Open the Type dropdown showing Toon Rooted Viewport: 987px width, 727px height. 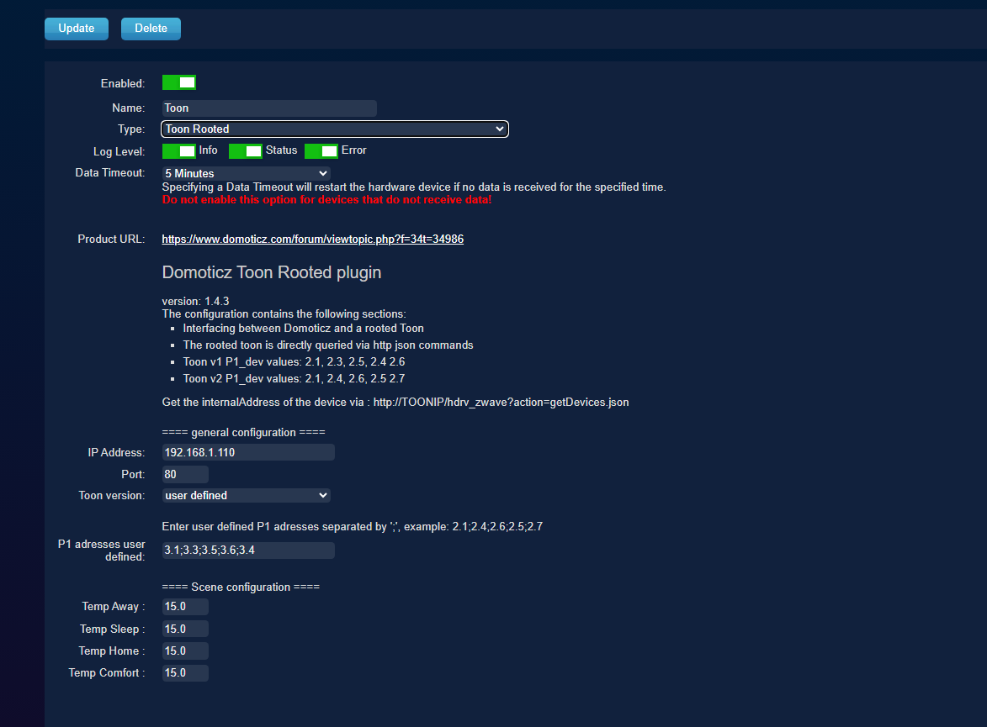click(335, 129)
